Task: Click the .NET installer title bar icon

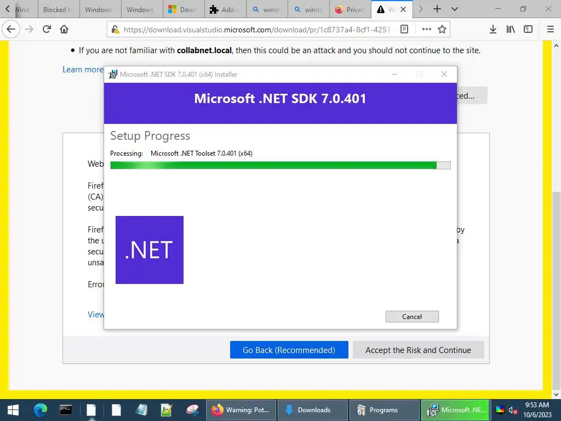Action: point(113,74)
